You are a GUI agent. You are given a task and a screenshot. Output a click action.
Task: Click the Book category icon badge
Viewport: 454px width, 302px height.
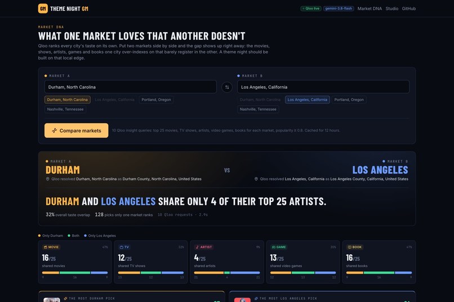pos(355,247)
